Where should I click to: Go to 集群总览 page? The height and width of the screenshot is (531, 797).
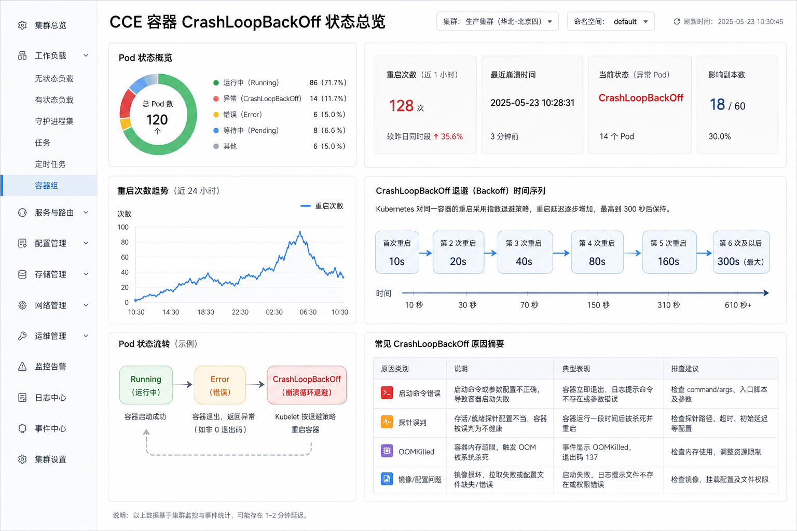click(x=50, y=25)
